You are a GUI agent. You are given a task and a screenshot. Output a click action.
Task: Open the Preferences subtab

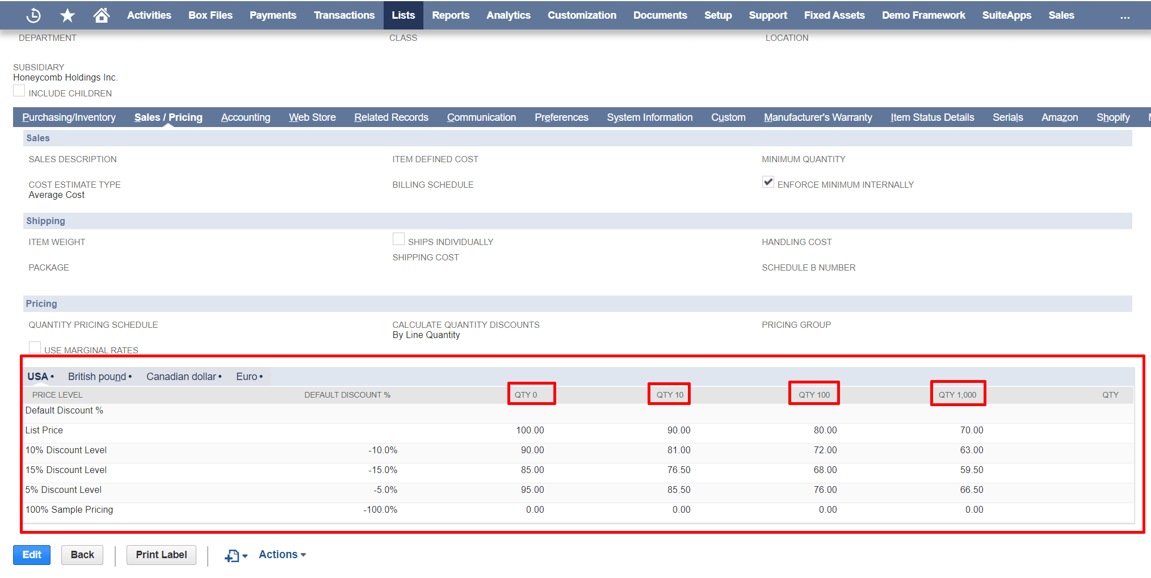coord(561,117)
